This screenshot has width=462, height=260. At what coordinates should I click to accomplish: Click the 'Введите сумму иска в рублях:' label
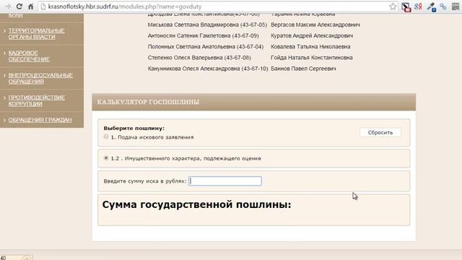(145, 181)
